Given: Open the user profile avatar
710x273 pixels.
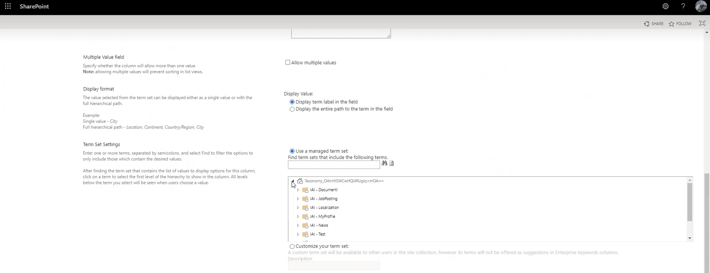Looking at the screenshot, I should coord(701,6).
